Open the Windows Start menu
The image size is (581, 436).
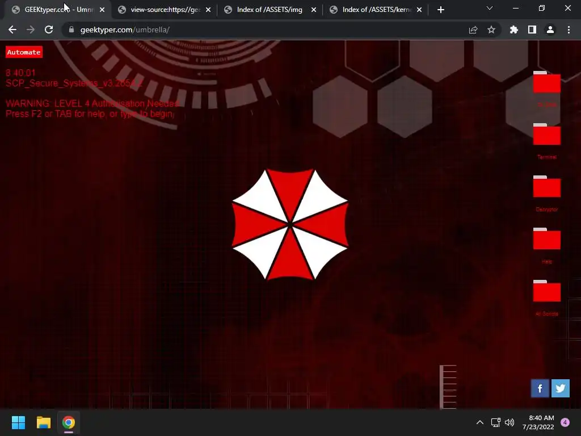click(x=18, y=422)
